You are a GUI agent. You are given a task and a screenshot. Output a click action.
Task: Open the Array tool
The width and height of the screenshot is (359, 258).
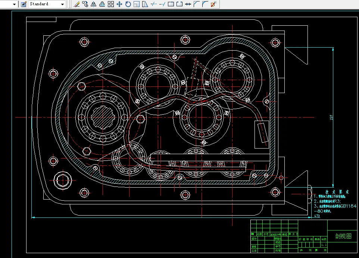click(x=111, y=4)
